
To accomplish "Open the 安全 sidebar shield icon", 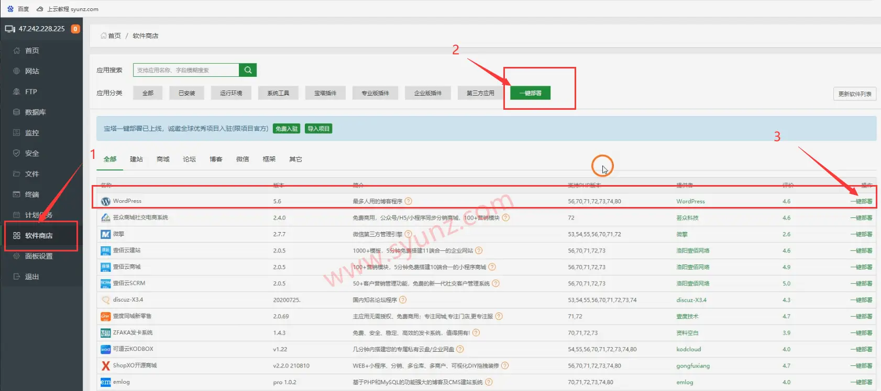I will pyautogui.click(x=17, y=153).
